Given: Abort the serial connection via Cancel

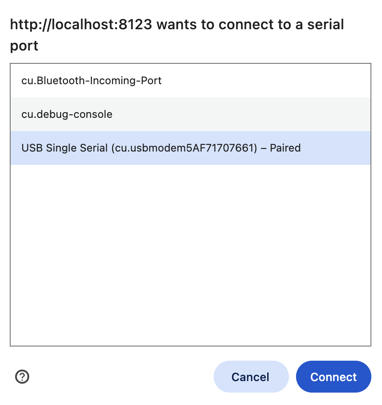Looking at the screenshot, I should pyautogui.click(x=251, y=377).
